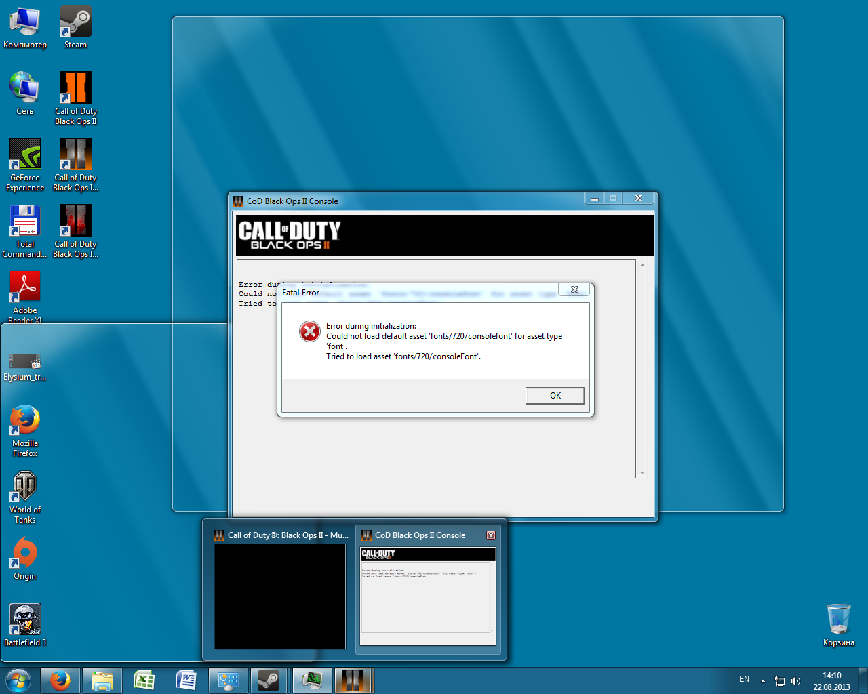This screenshot has width=868, height=694.
Task: Click the 'Could not load default asset' line
Action: [x=444, y=336]
